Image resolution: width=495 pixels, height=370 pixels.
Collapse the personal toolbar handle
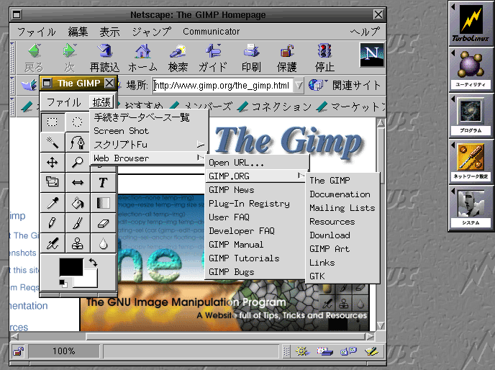click(x=12, y=107)
